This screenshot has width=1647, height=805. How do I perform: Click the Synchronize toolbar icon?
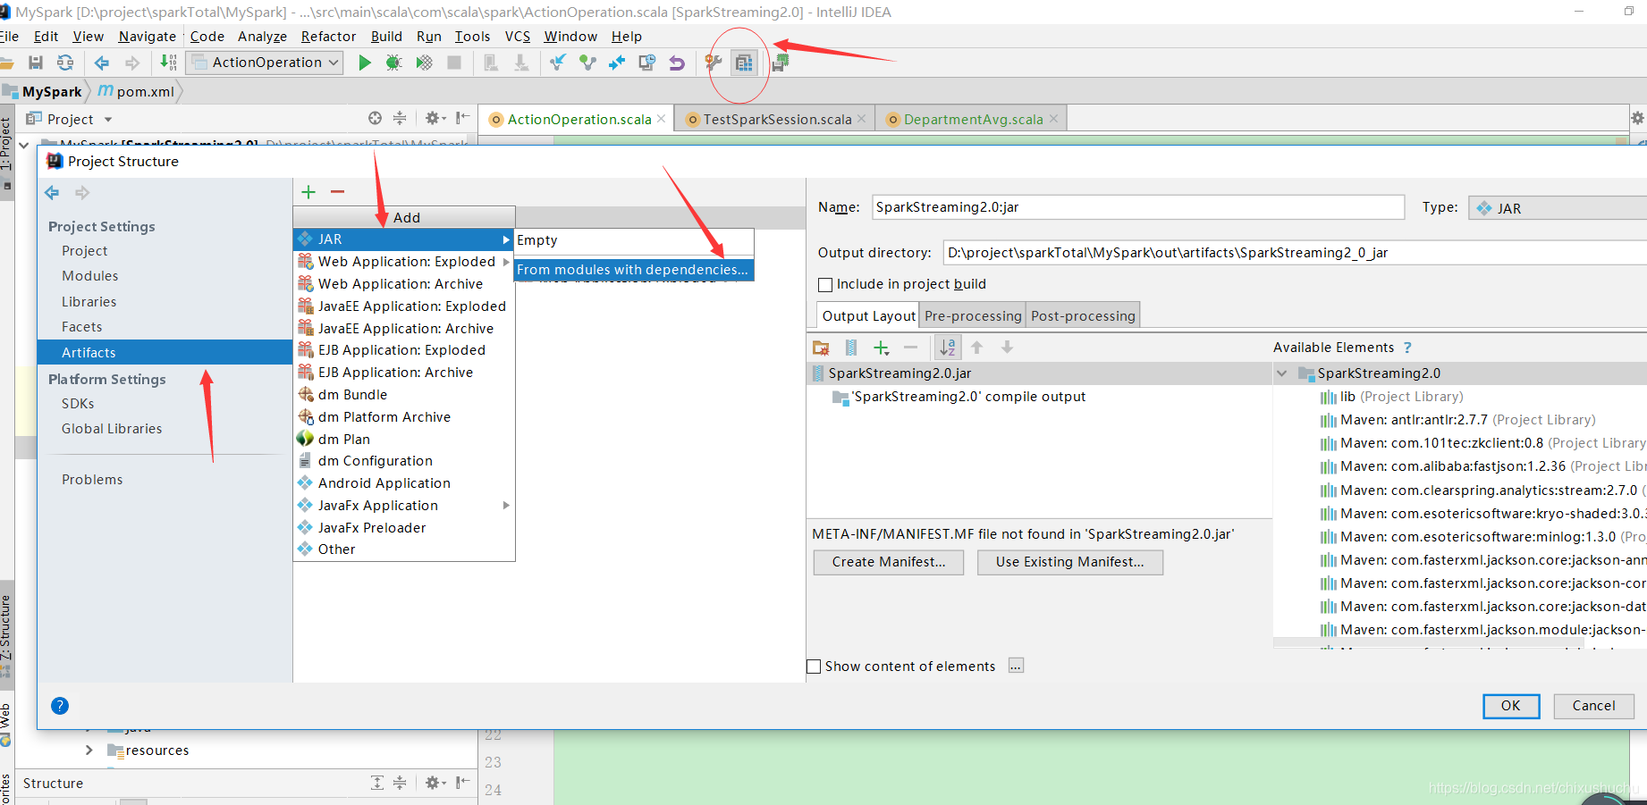(65, 63)
